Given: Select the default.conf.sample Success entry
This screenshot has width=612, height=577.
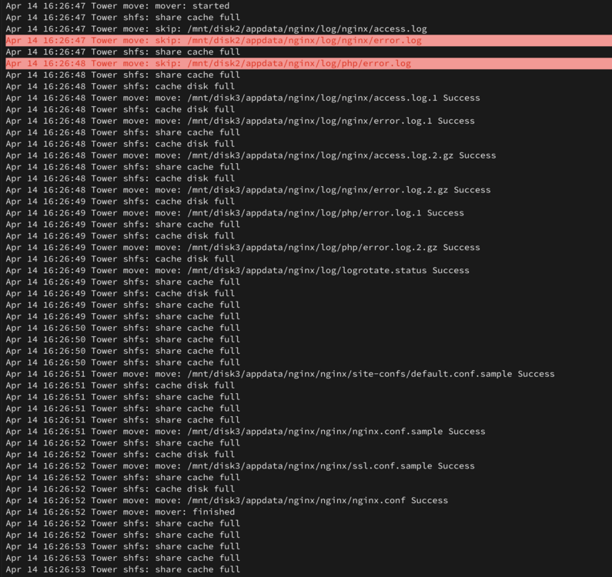Looking at the screenshot, I should click(x=280, y=374).
